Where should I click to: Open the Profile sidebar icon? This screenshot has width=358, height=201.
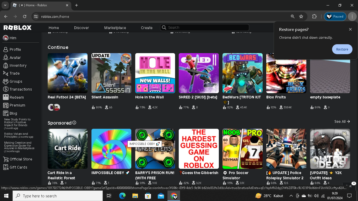tap(6, 49)
